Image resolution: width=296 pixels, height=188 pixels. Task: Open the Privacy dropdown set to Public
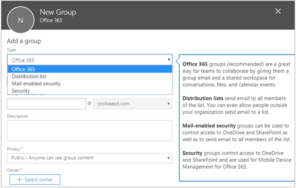coord(89,158)
